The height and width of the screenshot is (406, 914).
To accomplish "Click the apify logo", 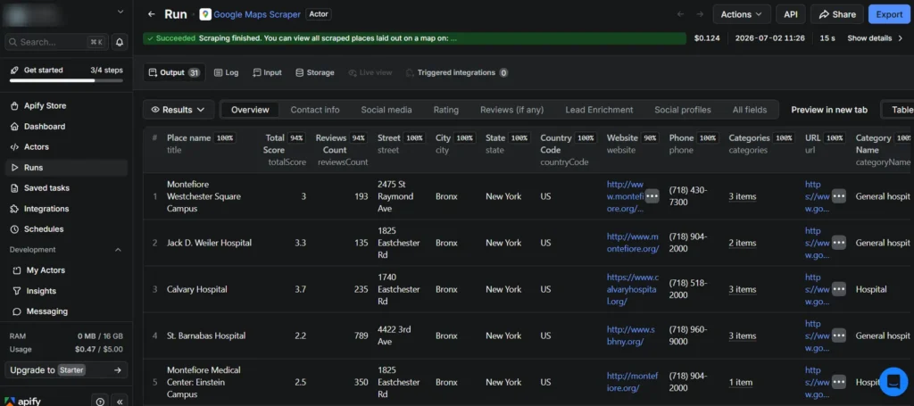I will [22, 402].
